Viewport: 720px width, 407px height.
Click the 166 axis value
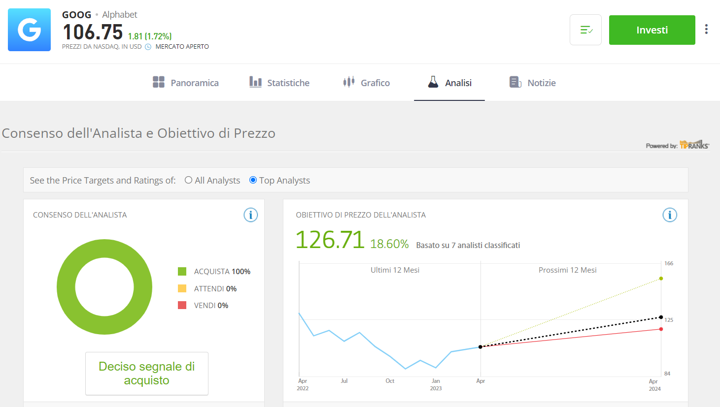coord(669,264)
